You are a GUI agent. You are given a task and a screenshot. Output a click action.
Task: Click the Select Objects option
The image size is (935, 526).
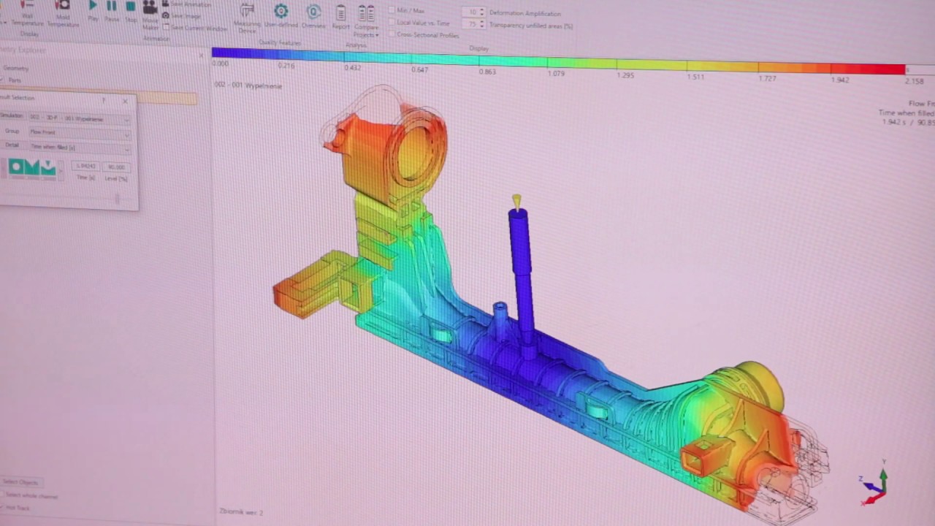(20, 482)
